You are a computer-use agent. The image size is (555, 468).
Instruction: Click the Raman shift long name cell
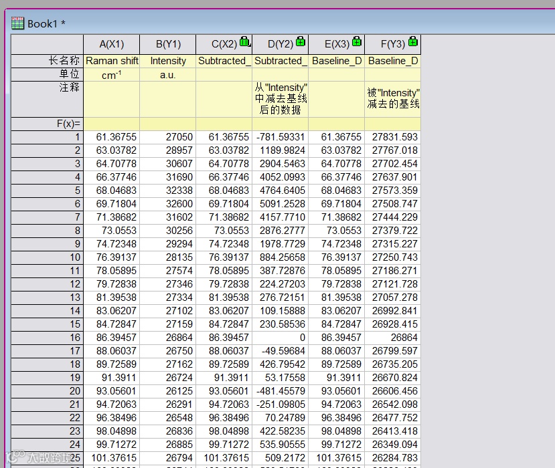point(112,61)
